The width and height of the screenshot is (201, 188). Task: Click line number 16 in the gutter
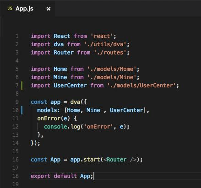coord(16,160)
